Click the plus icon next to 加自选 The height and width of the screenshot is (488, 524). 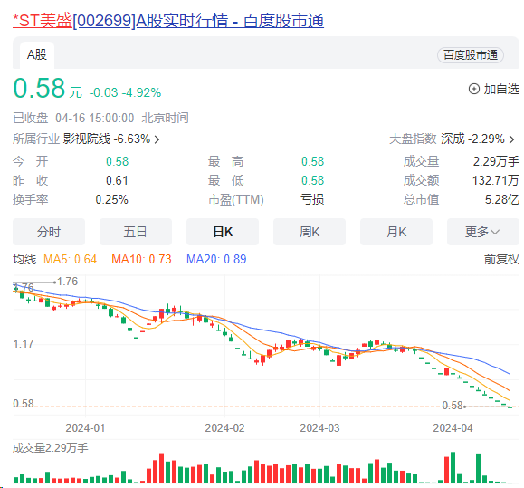pos(474,90)
